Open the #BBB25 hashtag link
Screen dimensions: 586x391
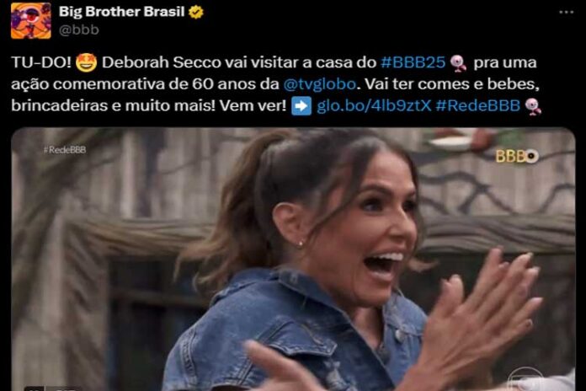(x=413, y=62)
